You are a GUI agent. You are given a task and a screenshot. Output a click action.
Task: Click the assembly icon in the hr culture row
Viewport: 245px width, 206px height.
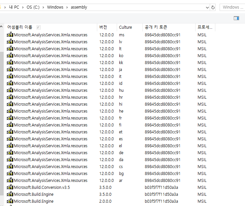pyautogui.click(x=10, y=97)
